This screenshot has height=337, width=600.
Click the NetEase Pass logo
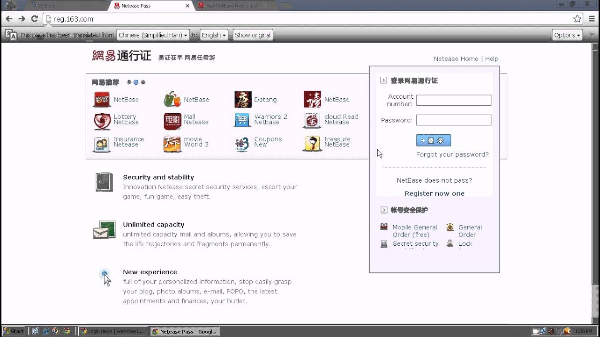click(121, 56)
